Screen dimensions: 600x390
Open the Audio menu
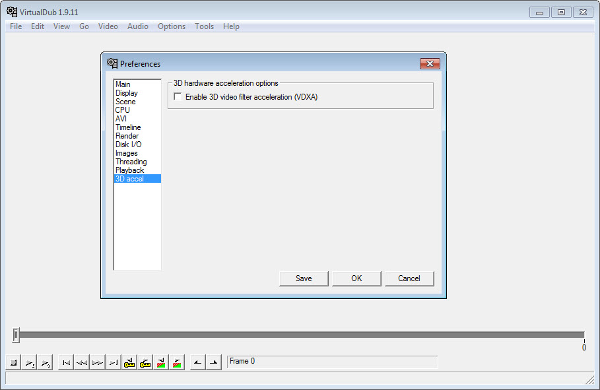coord(138,26)
